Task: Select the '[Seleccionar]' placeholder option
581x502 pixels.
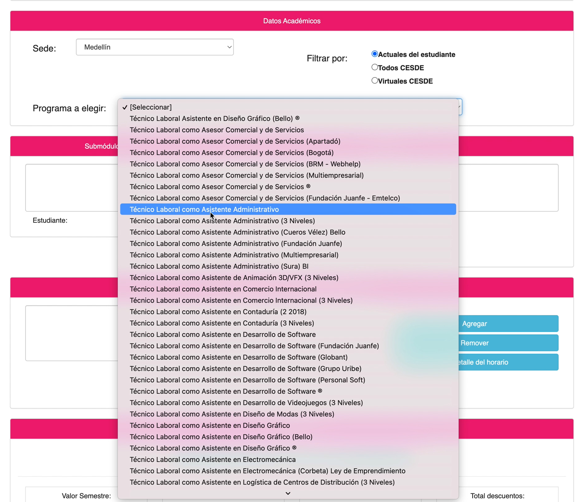Action: 151,107
